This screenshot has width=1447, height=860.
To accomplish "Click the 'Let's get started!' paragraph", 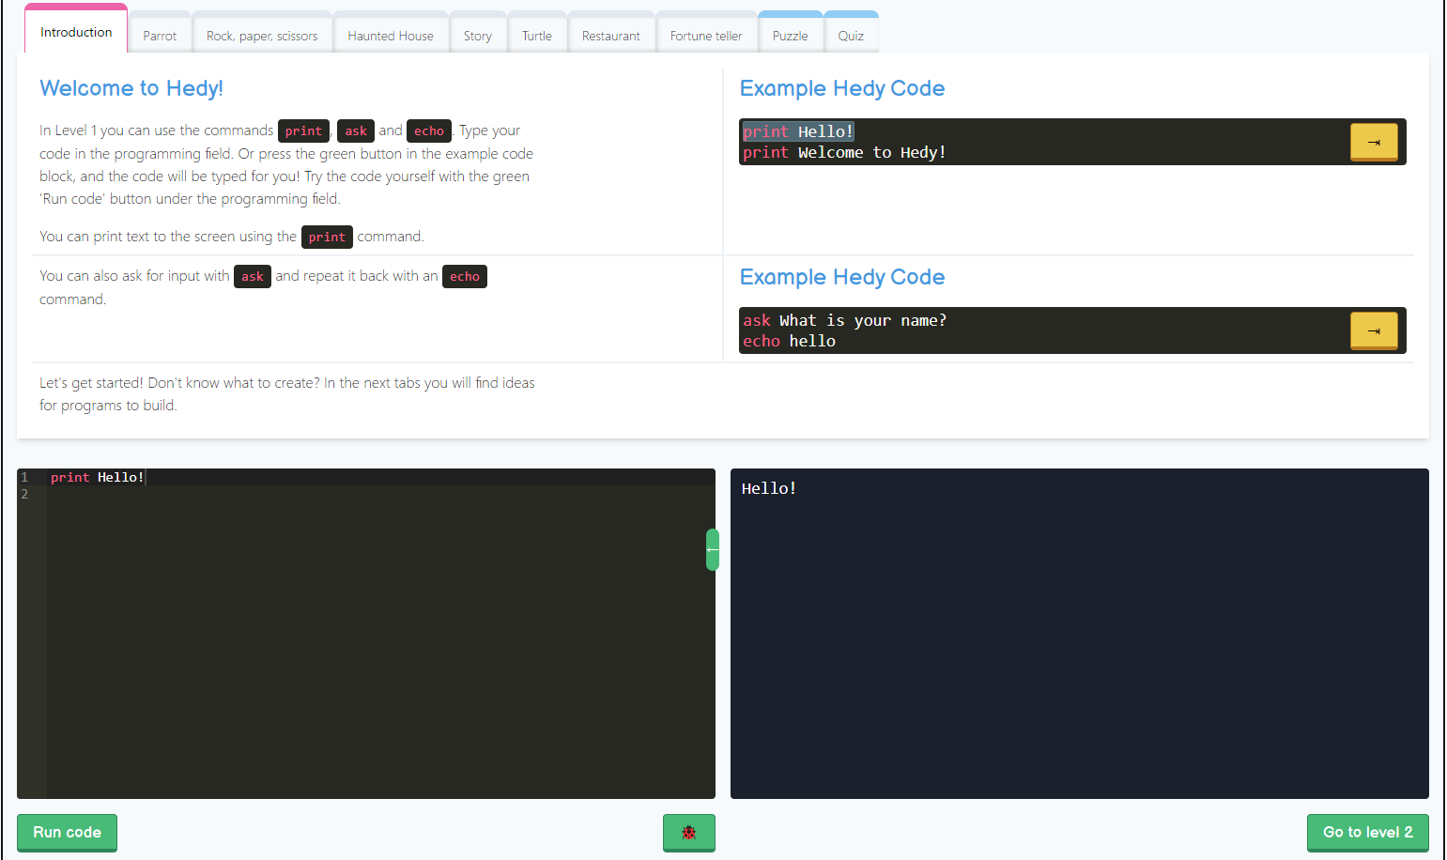I will pyautogui.click(x=287, y=393).
